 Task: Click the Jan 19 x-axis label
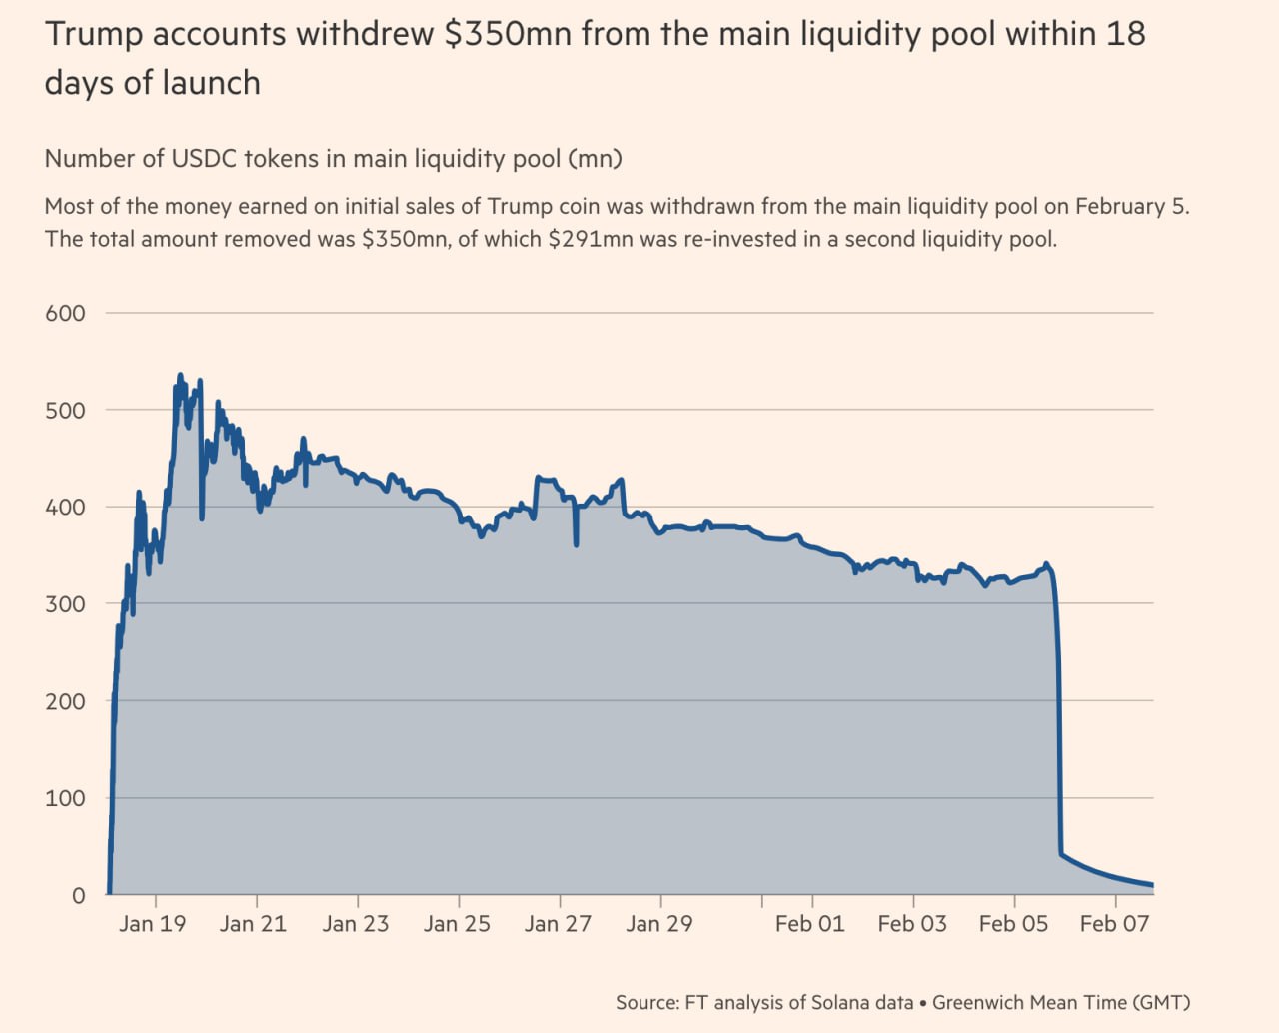pos(152,924)
